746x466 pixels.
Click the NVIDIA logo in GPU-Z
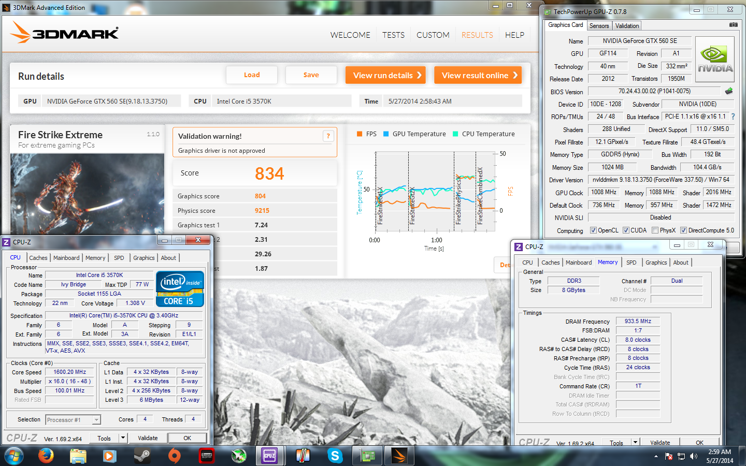(715, 60)
